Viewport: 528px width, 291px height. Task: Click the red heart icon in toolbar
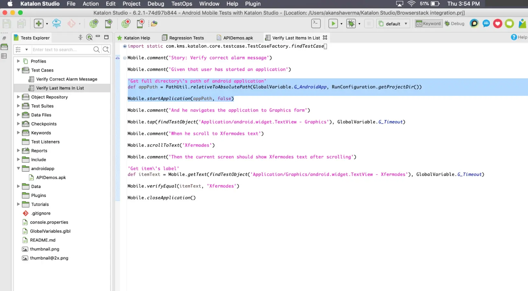498,24
